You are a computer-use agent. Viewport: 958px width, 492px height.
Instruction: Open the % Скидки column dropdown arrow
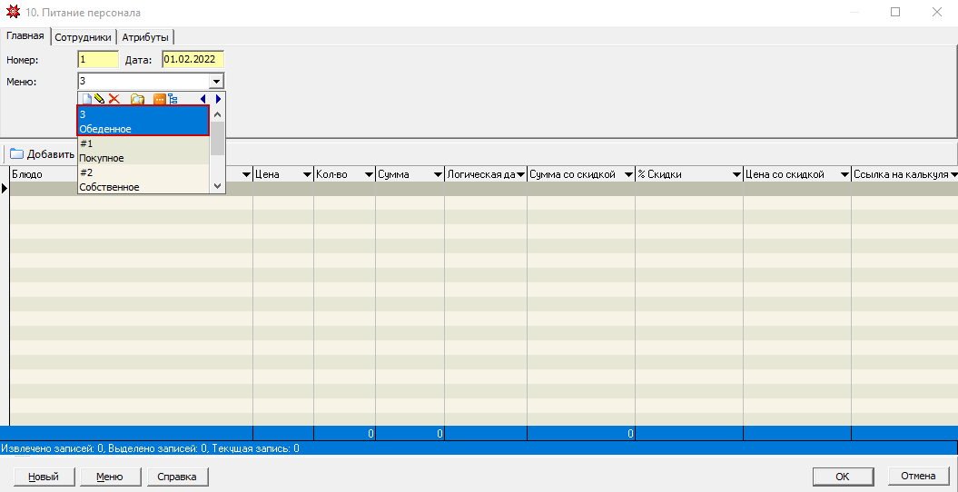coord(736,174)
